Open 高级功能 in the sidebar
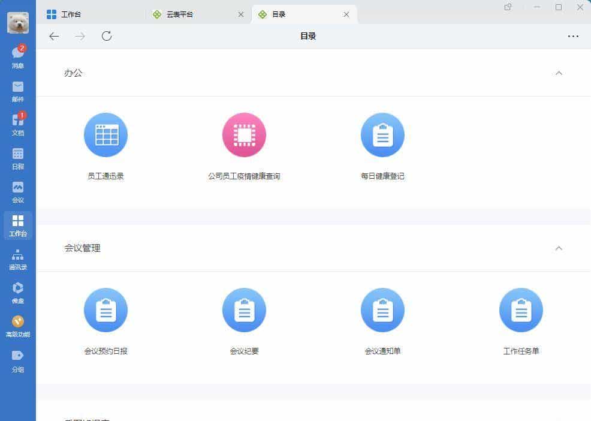 click(x=18, y=327)
